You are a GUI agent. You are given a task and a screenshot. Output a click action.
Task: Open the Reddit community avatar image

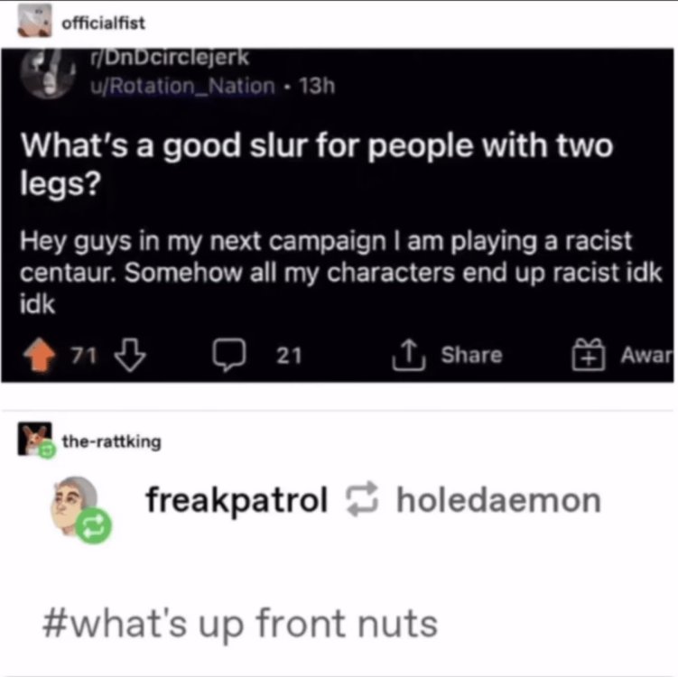[48, 73]
